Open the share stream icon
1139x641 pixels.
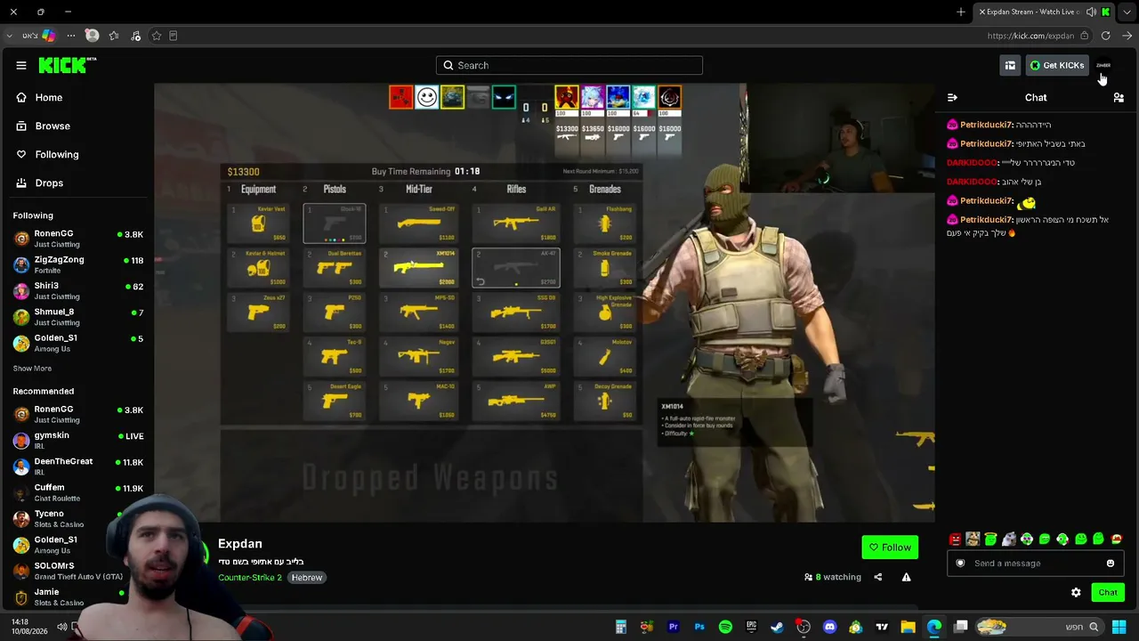tap(878, 577)
